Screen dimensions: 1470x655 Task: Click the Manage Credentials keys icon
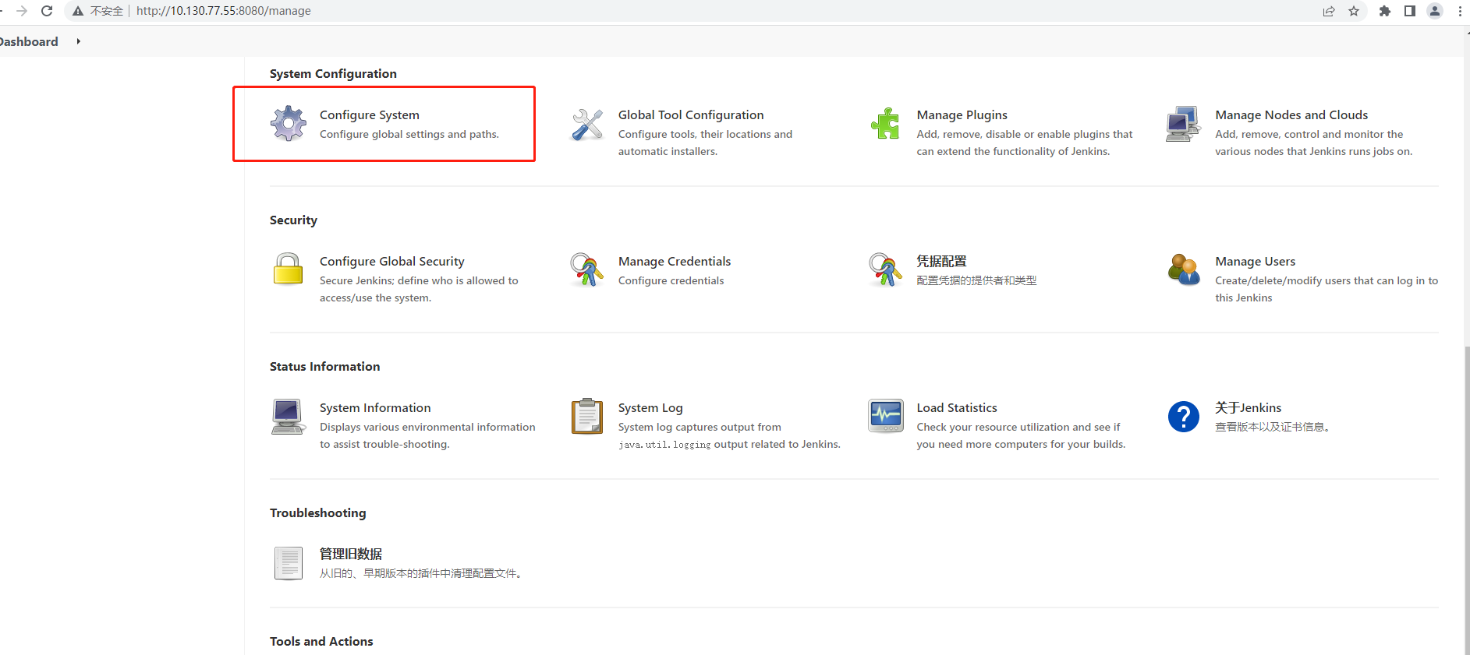coord(587,269)
